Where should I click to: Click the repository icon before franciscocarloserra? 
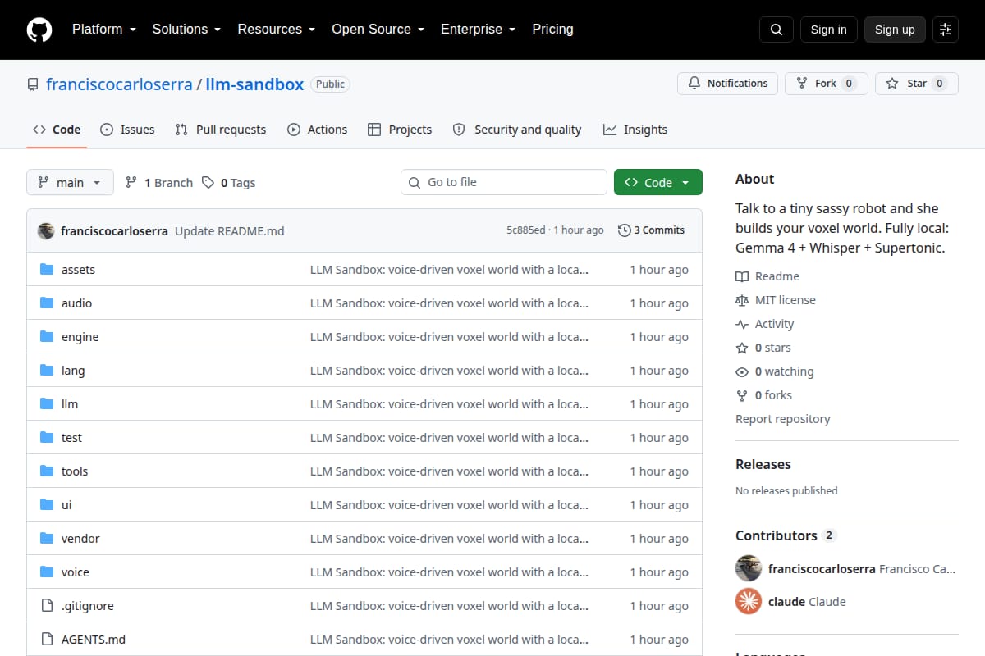[x=33, y=84]
